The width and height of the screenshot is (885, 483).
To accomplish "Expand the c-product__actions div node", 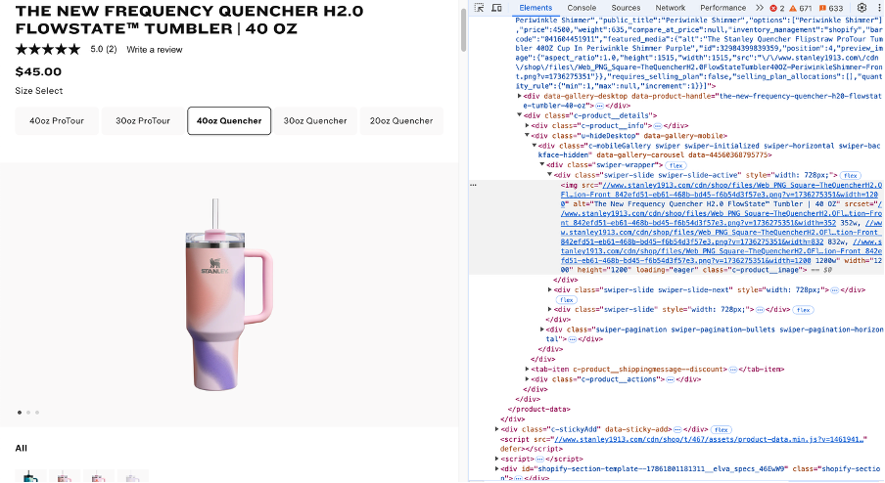I will click(527, 379).
